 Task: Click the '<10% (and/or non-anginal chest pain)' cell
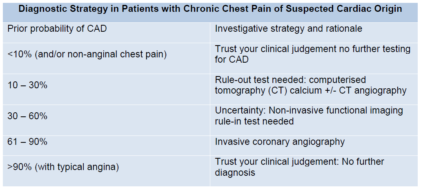(106, 58)
